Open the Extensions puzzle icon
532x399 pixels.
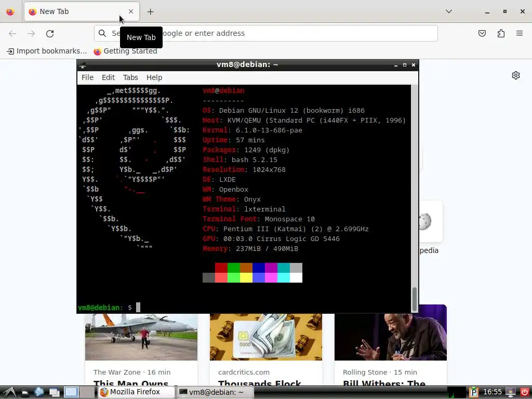[x=501, y=33]
